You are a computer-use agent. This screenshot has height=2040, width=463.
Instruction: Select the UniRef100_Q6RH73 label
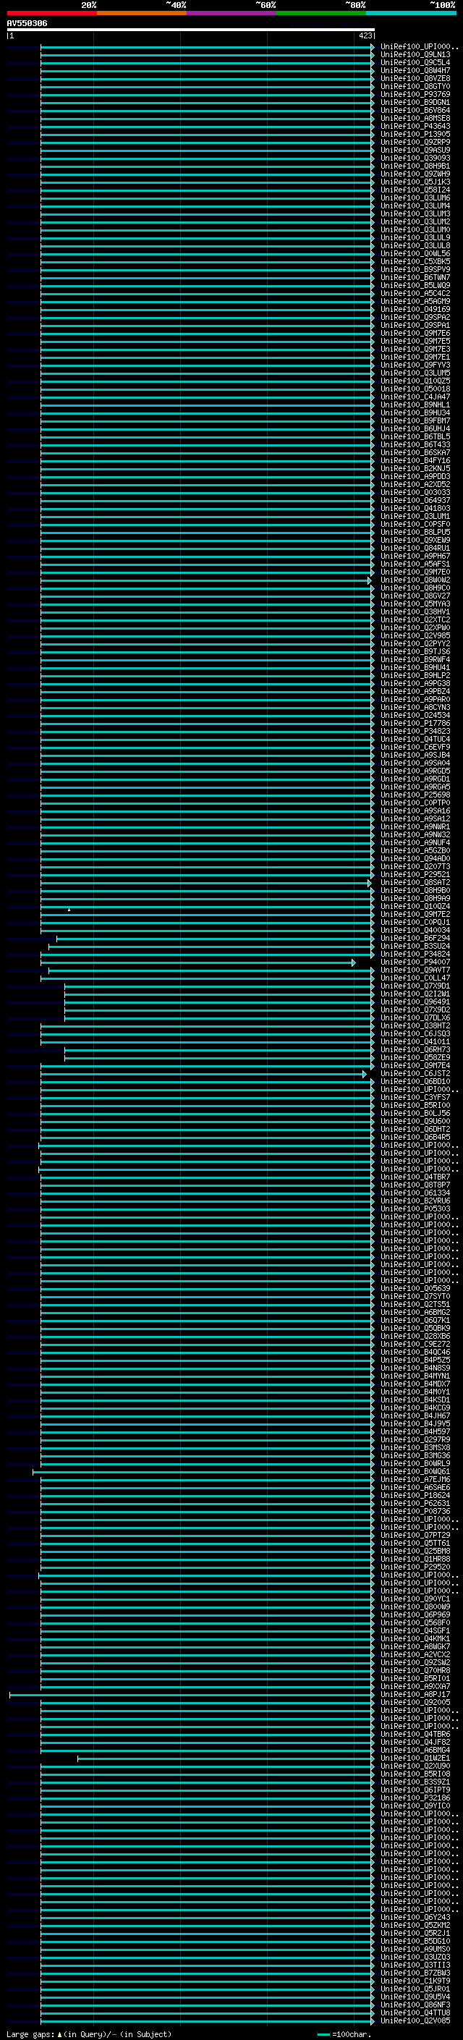tap(415, 1050)
